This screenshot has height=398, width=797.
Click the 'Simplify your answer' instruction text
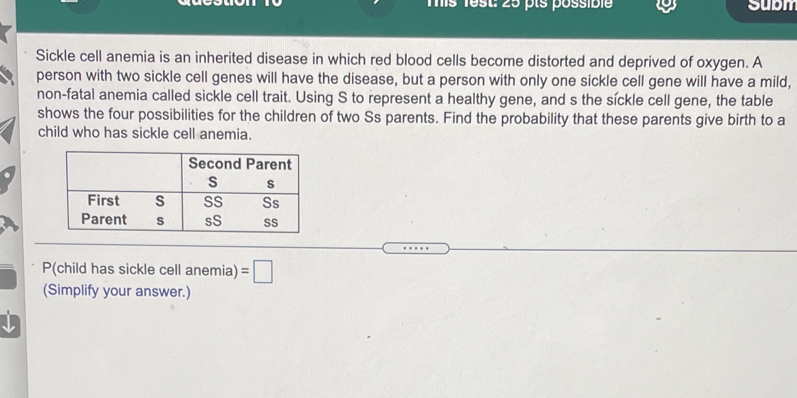point(117,291)
